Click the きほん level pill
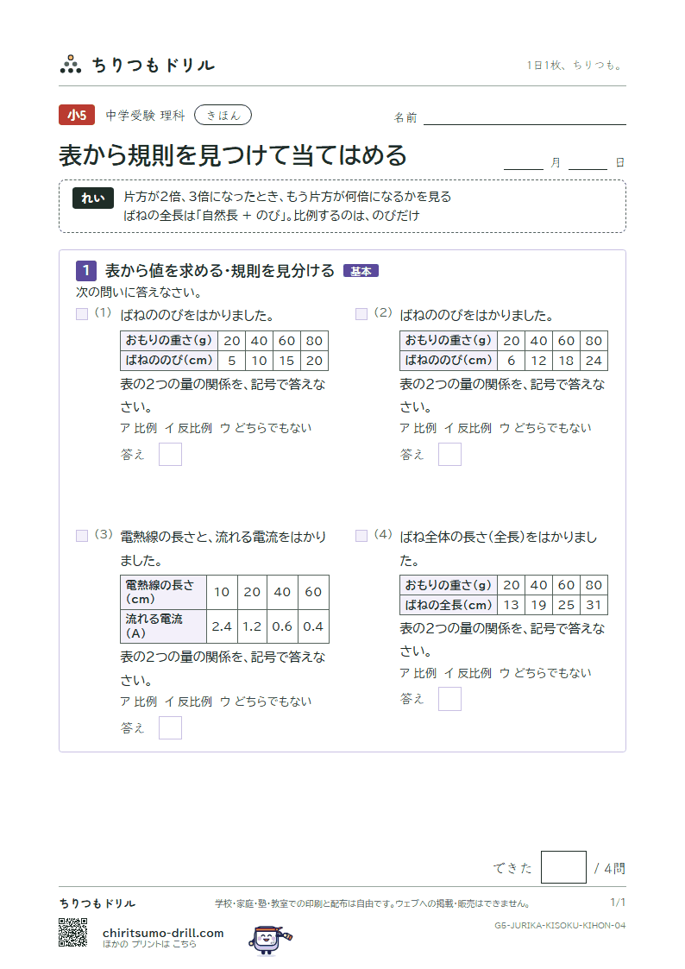The image size is (685, 969). (223, 115)
